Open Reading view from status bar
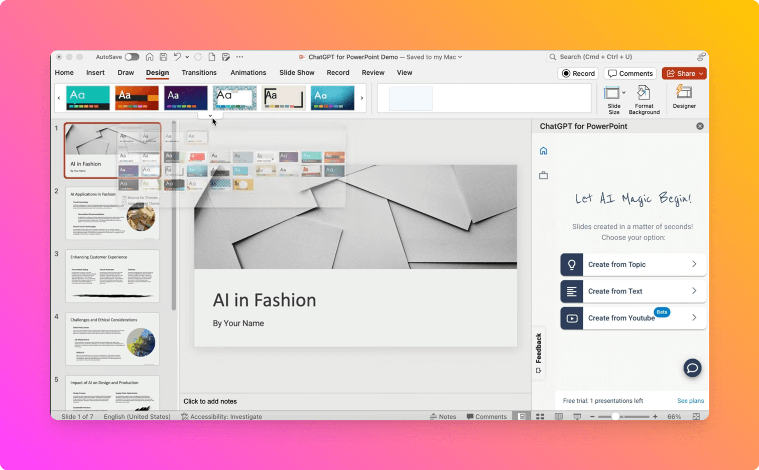Viewport: 759px width, 470px height. 559,416
